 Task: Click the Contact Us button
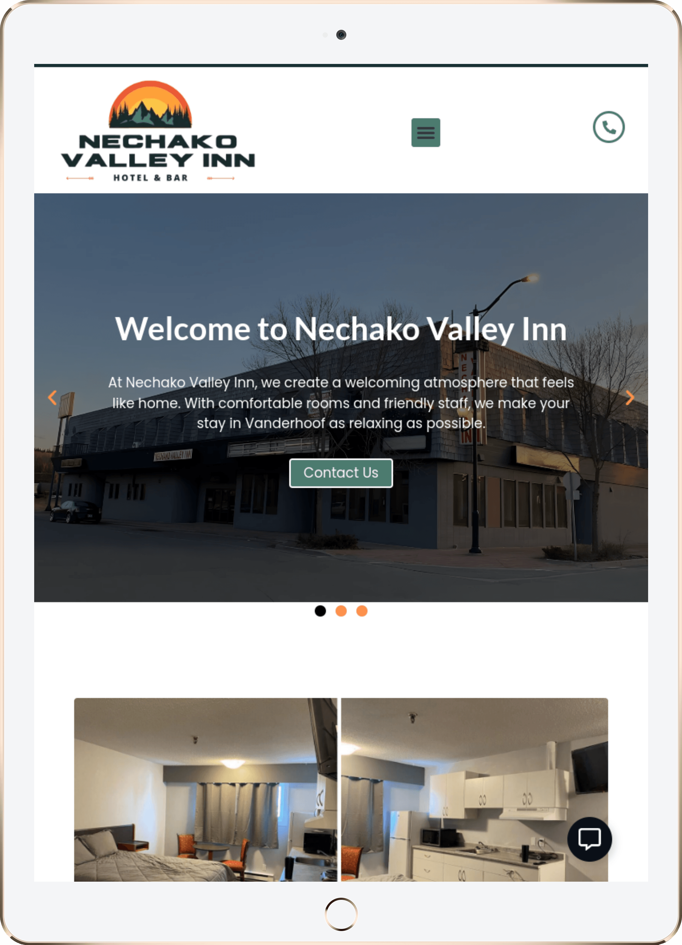coord(341,473)
